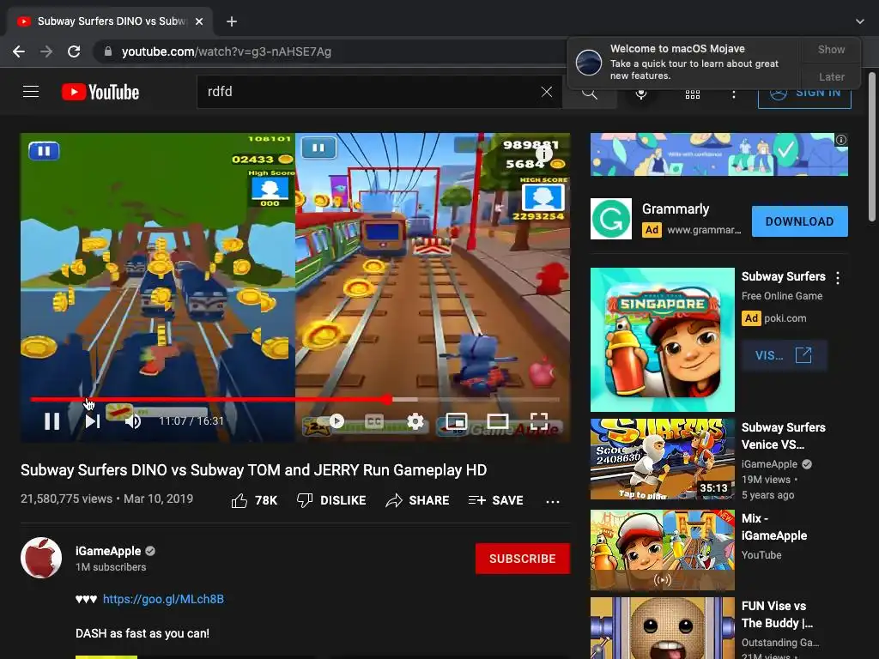This screenshot has width=879, height=659.
Task: Click the video progress bar scrubber
Action: (387, 400)
